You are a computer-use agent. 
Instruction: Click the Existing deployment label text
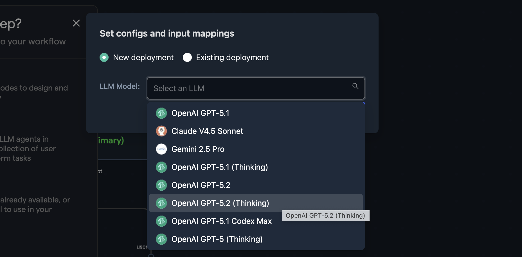click(x=232, y=57)
